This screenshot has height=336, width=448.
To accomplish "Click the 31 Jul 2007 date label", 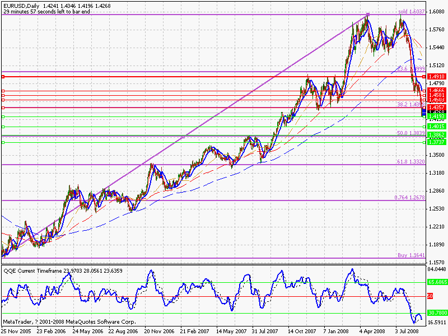I will click(x=264, y=332).
